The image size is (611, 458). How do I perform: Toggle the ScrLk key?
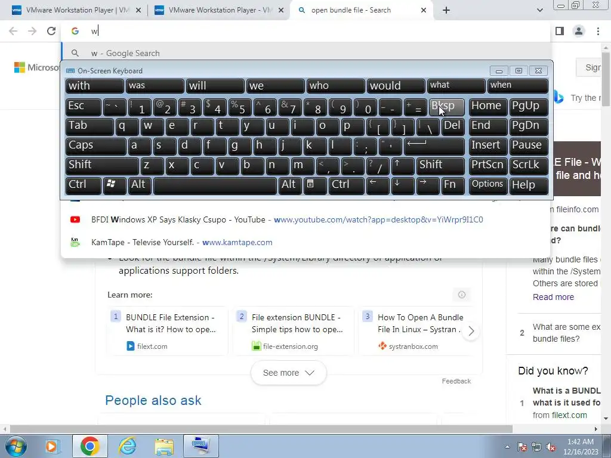click(529, 166)
